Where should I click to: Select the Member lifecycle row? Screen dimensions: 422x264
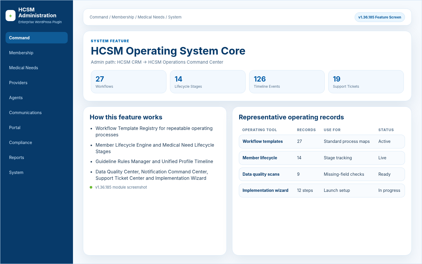coord(322,158)
